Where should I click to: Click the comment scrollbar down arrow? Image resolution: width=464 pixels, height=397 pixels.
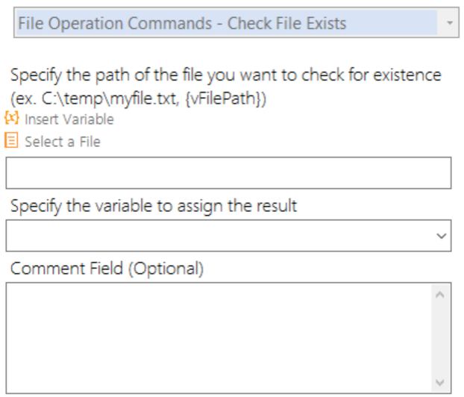point(440,382)
